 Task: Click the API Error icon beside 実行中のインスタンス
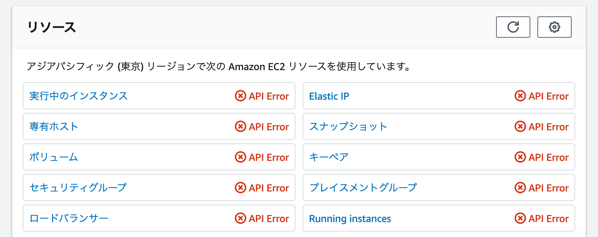coord(241,96)
